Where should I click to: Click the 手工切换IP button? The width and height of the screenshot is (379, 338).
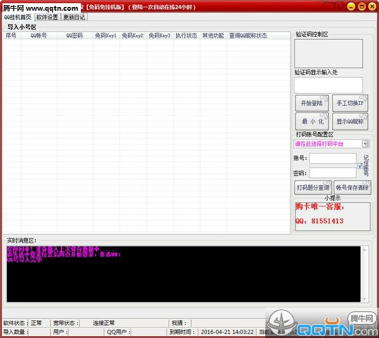tap(350, 103)
